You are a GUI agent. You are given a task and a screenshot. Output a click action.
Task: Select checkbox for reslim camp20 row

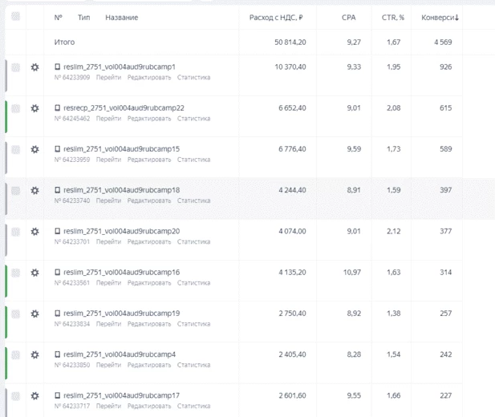15,232
